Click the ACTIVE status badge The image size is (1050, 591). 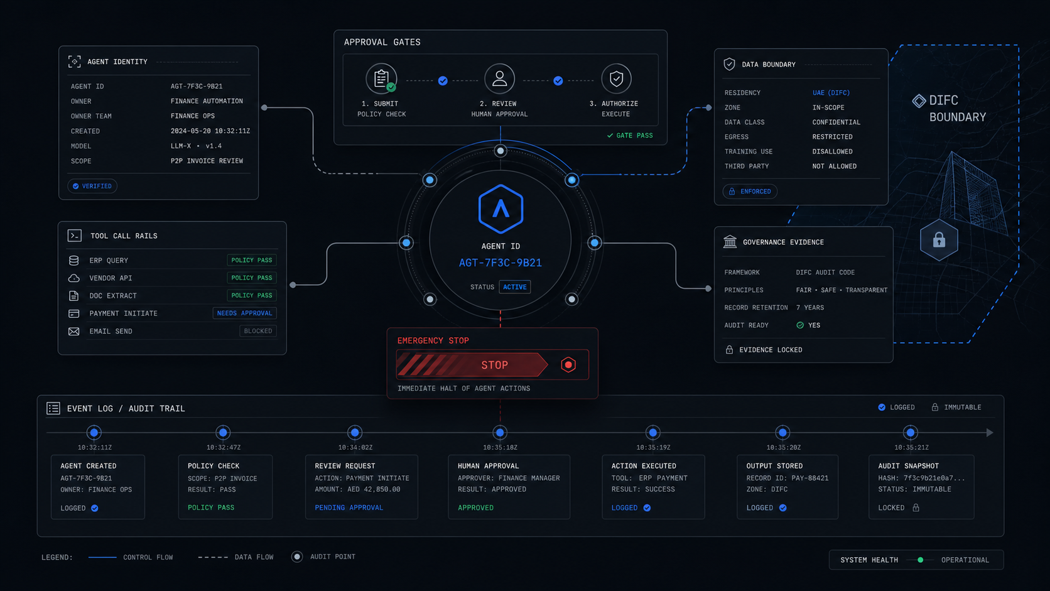515,287
